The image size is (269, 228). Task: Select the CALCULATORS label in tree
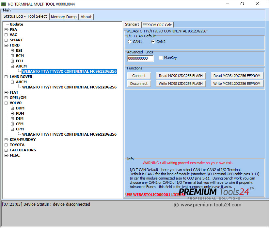point(23,150)
